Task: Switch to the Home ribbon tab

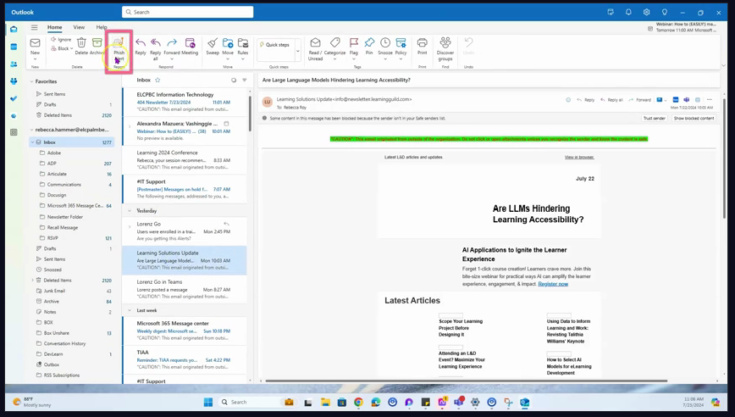Action: click(x=54, y=27)
